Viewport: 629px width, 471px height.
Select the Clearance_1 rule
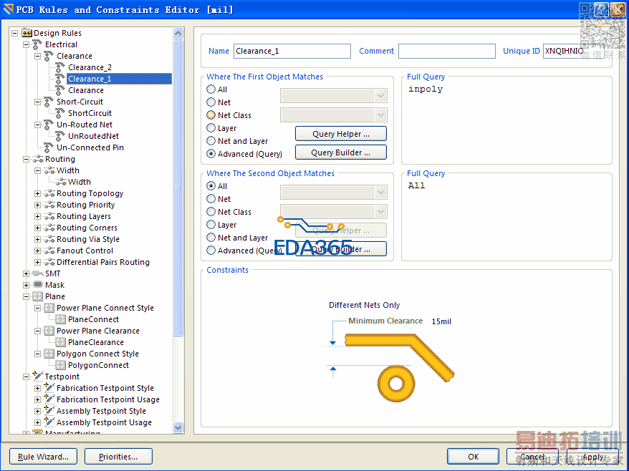[x=119, y=79]
